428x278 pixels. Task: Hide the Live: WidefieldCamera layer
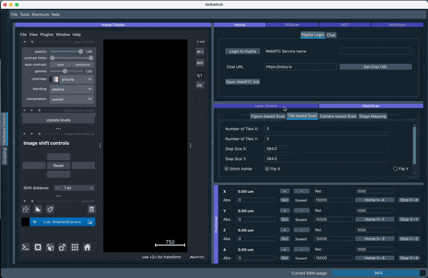click(x=35, y=222)
